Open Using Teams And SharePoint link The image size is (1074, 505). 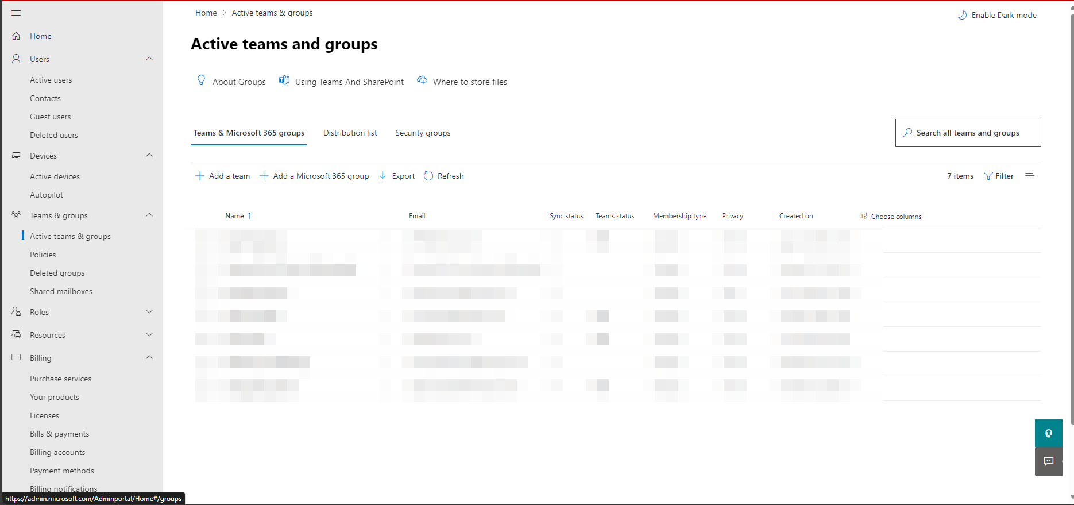coord(349,82)
